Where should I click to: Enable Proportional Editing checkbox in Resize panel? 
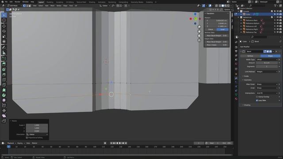click(27, 138)
